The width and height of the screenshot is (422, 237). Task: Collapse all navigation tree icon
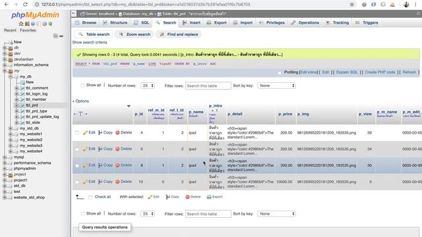tap(55, 36)
